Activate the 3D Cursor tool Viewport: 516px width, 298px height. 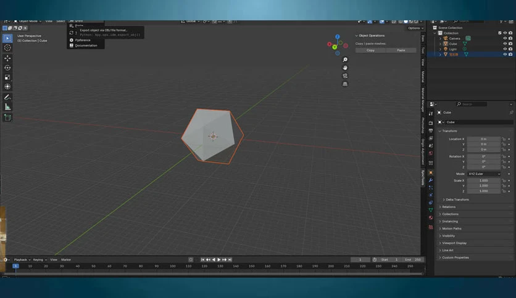coord(7,48)
